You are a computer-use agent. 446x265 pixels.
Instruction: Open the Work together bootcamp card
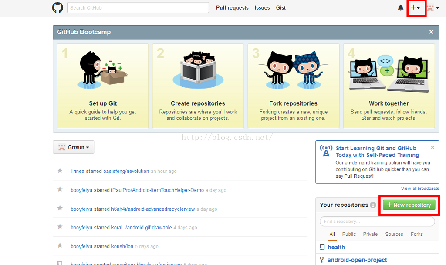point(389,86)
